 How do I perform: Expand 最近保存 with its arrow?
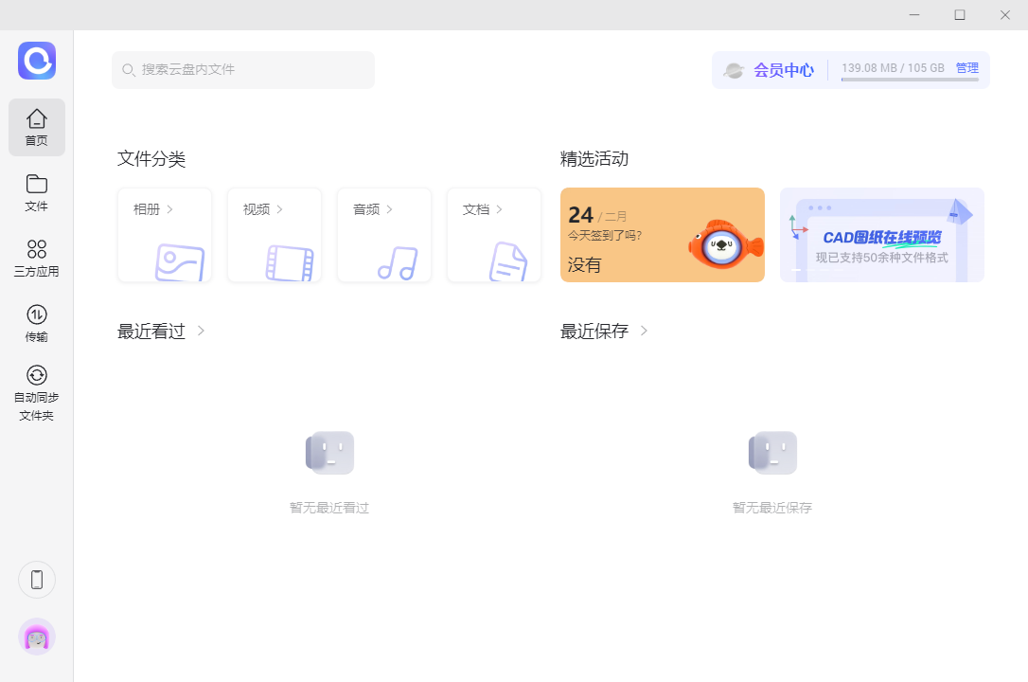point(644,331)
